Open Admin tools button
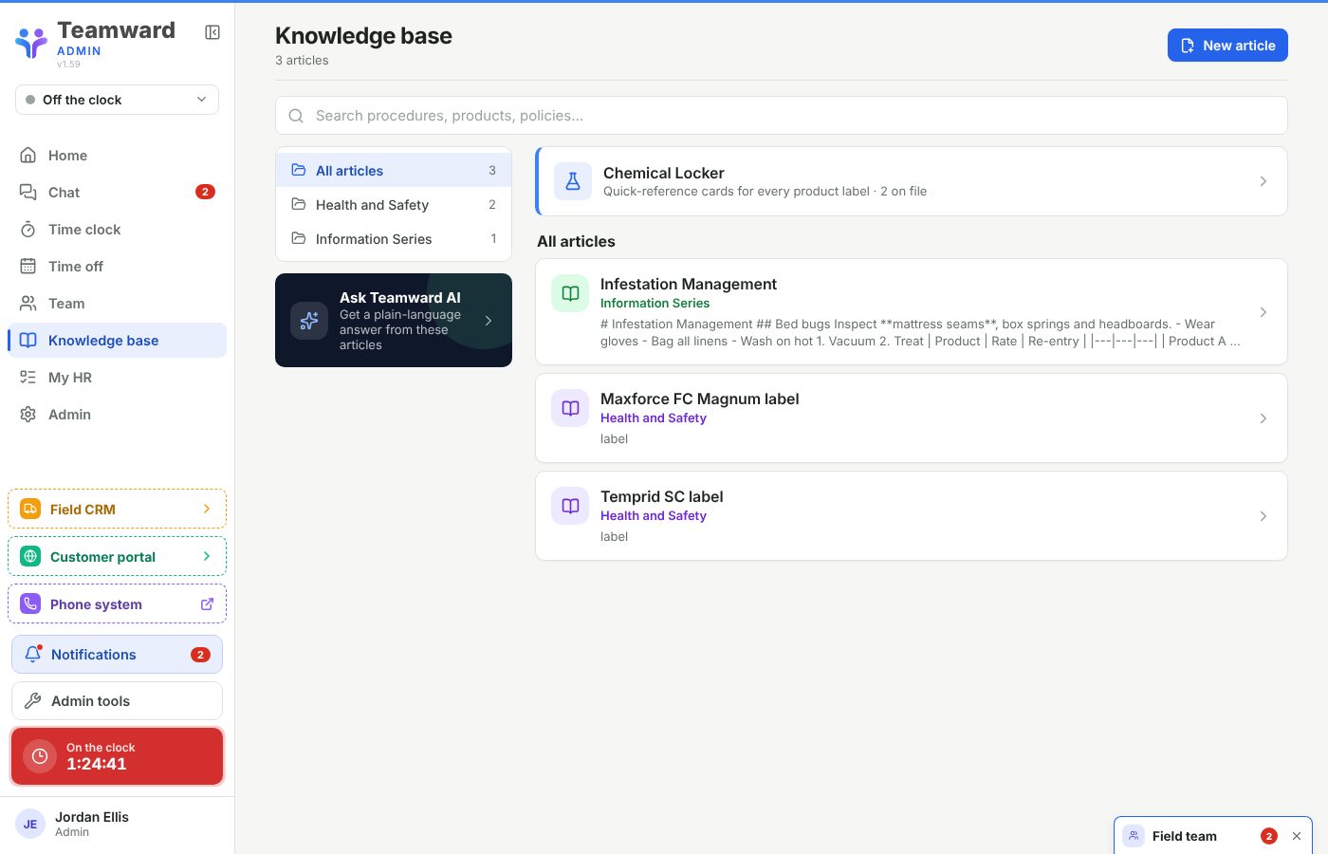 pos(117,700)
